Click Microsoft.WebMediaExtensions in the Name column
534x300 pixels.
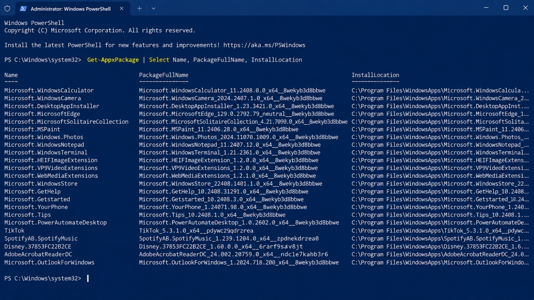pos(51,176)
